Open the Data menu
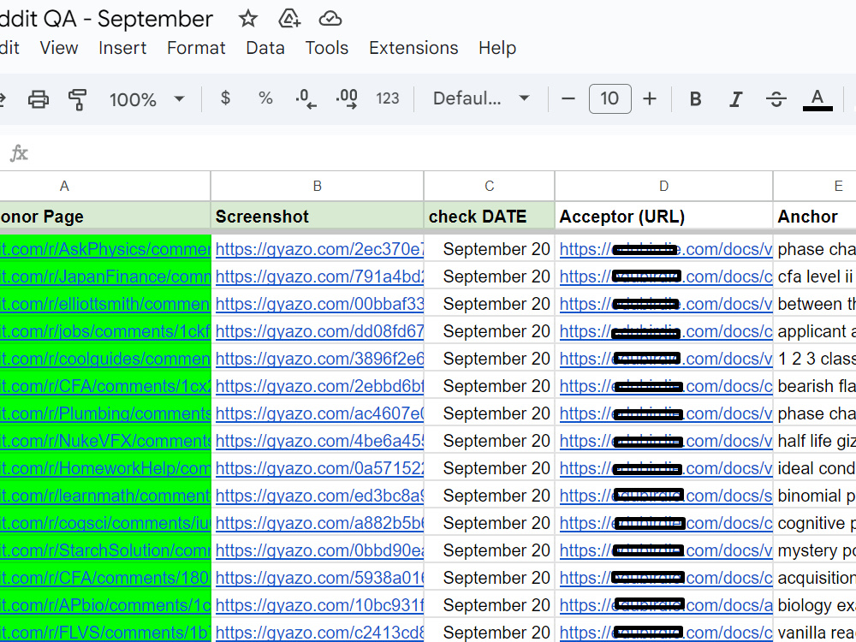856x642 pixels. 265,48
